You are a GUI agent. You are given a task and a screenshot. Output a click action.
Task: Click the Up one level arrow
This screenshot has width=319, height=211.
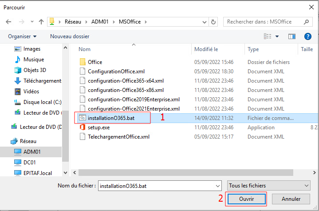[x=41, y=22]
